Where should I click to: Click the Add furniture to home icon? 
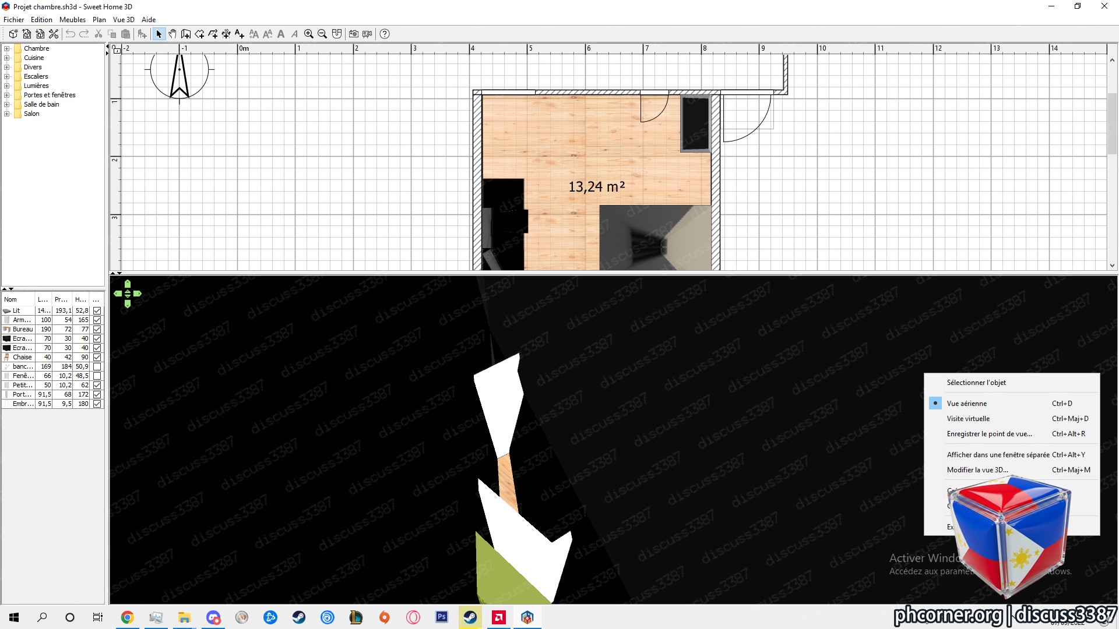[142, 34]
